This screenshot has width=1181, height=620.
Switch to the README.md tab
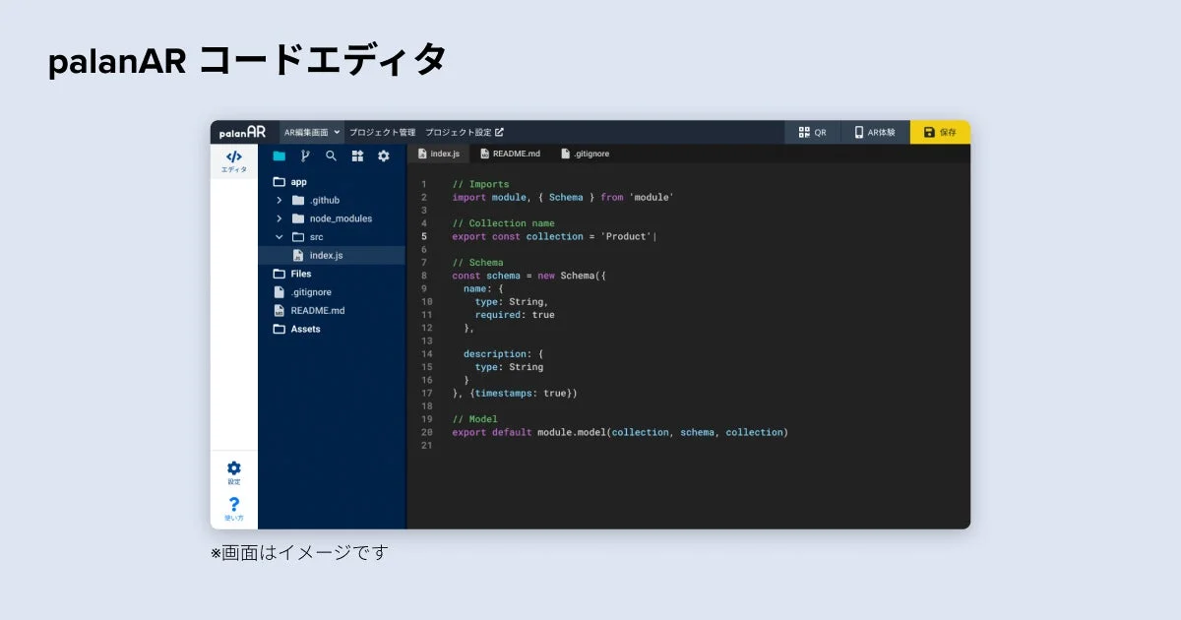coord(512,154)
